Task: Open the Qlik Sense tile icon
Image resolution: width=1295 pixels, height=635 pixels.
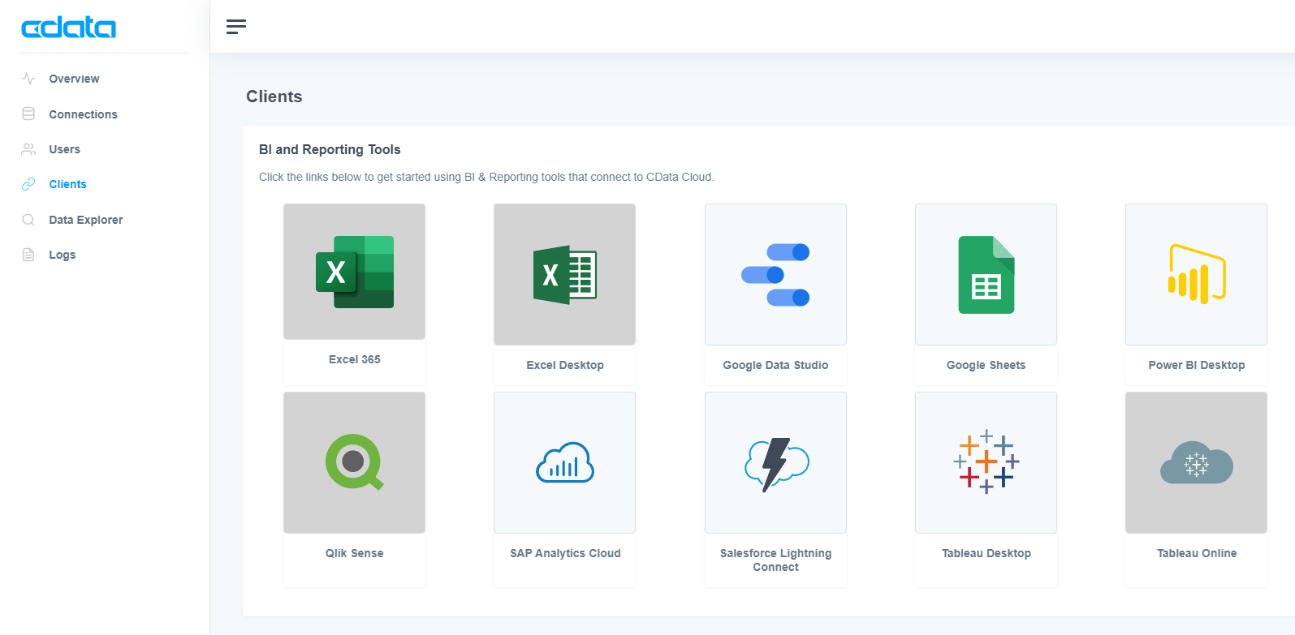Action: 355,462
